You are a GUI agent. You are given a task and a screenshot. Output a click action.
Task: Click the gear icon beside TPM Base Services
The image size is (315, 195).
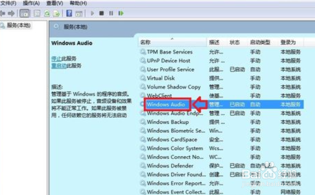click(x=143, y=52)
